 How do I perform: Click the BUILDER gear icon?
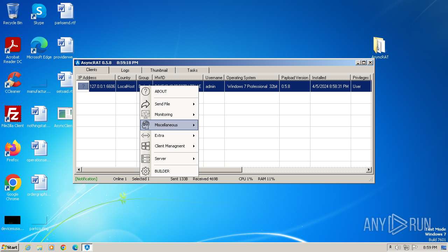click(x=146, y=171)
